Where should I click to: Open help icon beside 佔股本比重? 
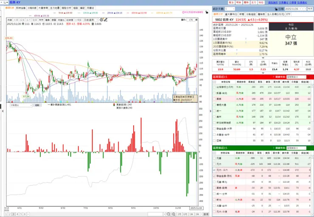point(237,50)
